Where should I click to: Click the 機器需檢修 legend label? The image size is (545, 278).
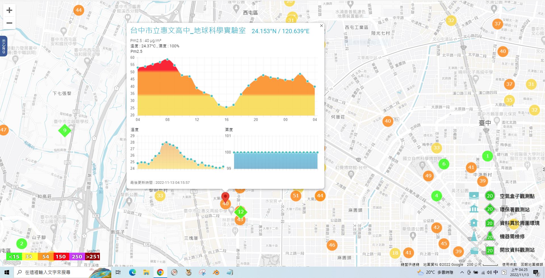pyautogui.click(x=512, y=236)
